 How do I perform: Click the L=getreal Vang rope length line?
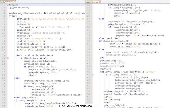pos(40,39)
